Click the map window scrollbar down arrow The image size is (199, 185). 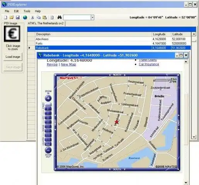pyautogui.click(x=186, y=183)
